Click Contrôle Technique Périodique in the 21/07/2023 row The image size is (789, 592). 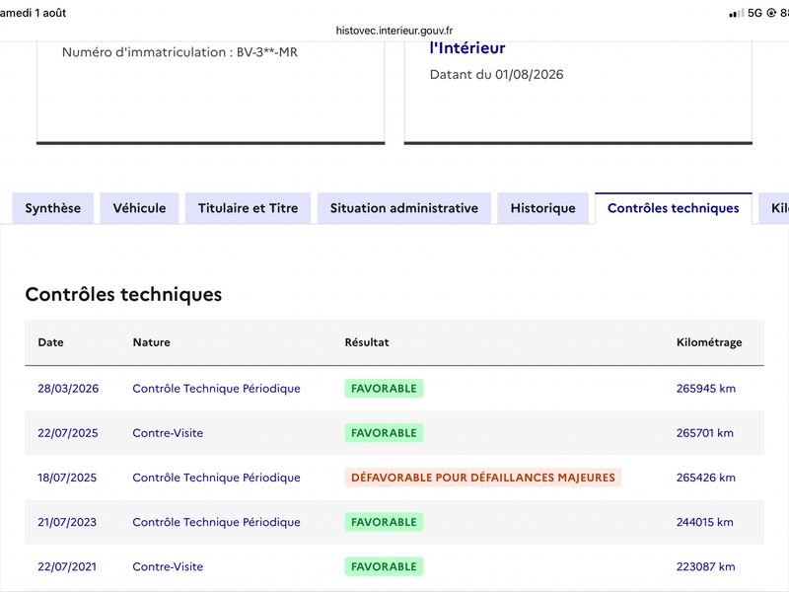coord(216,522)
